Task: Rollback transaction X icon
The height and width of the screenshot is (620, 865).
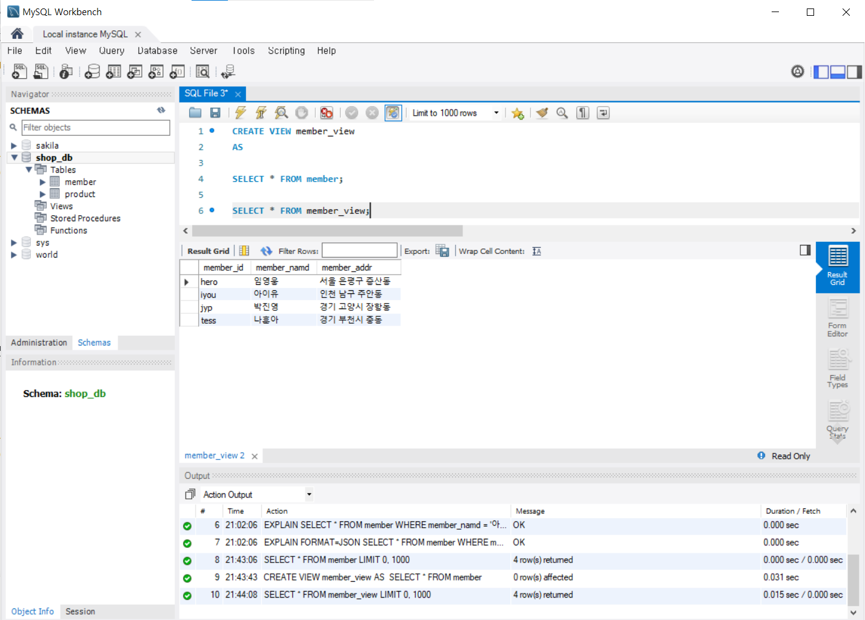Action: 372,113
